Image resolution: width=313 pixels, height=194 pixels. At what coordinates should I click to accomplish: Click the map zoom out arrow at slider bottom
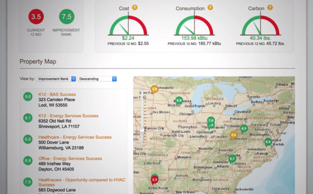142,144
